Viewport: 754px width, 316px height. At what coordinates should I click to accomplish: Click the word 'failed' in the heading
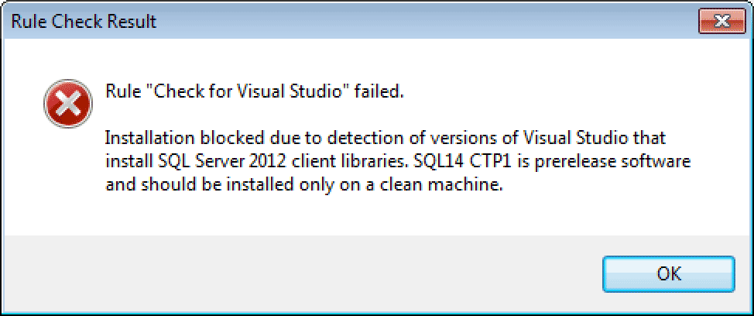click(379, 92)
